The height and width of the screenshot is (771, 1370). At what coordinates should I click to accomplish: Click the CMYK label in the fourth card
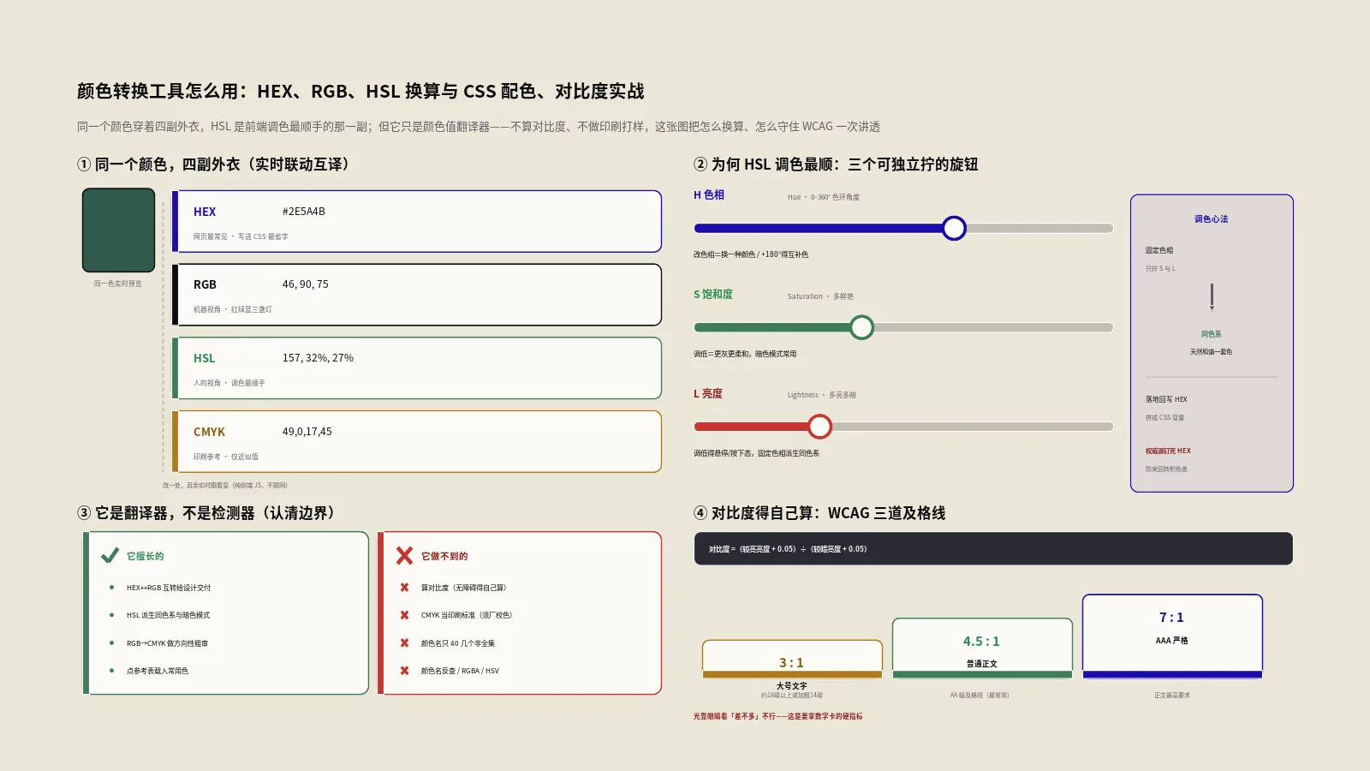click(209, 432)
